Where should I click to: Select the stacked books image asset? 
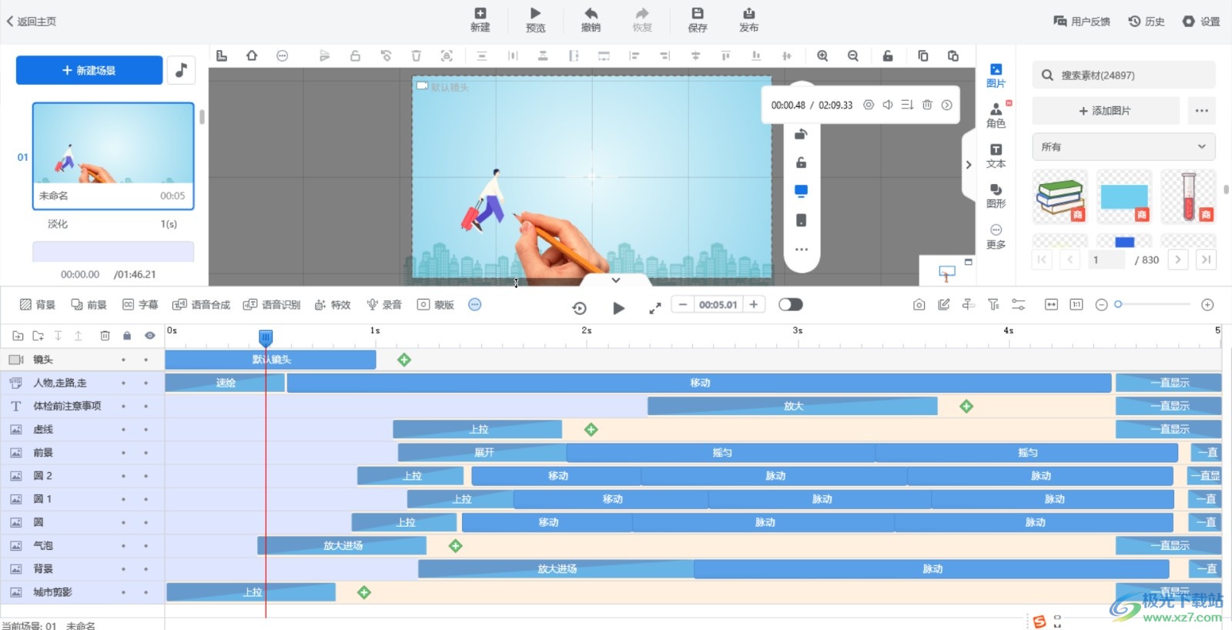click(x=1060, y=197)
